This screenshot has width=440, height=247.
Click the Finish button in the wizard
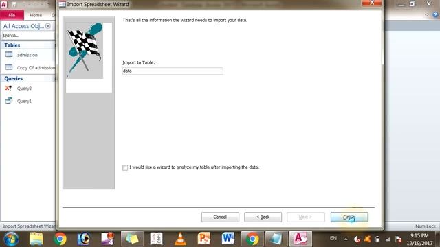click(349, 217)
